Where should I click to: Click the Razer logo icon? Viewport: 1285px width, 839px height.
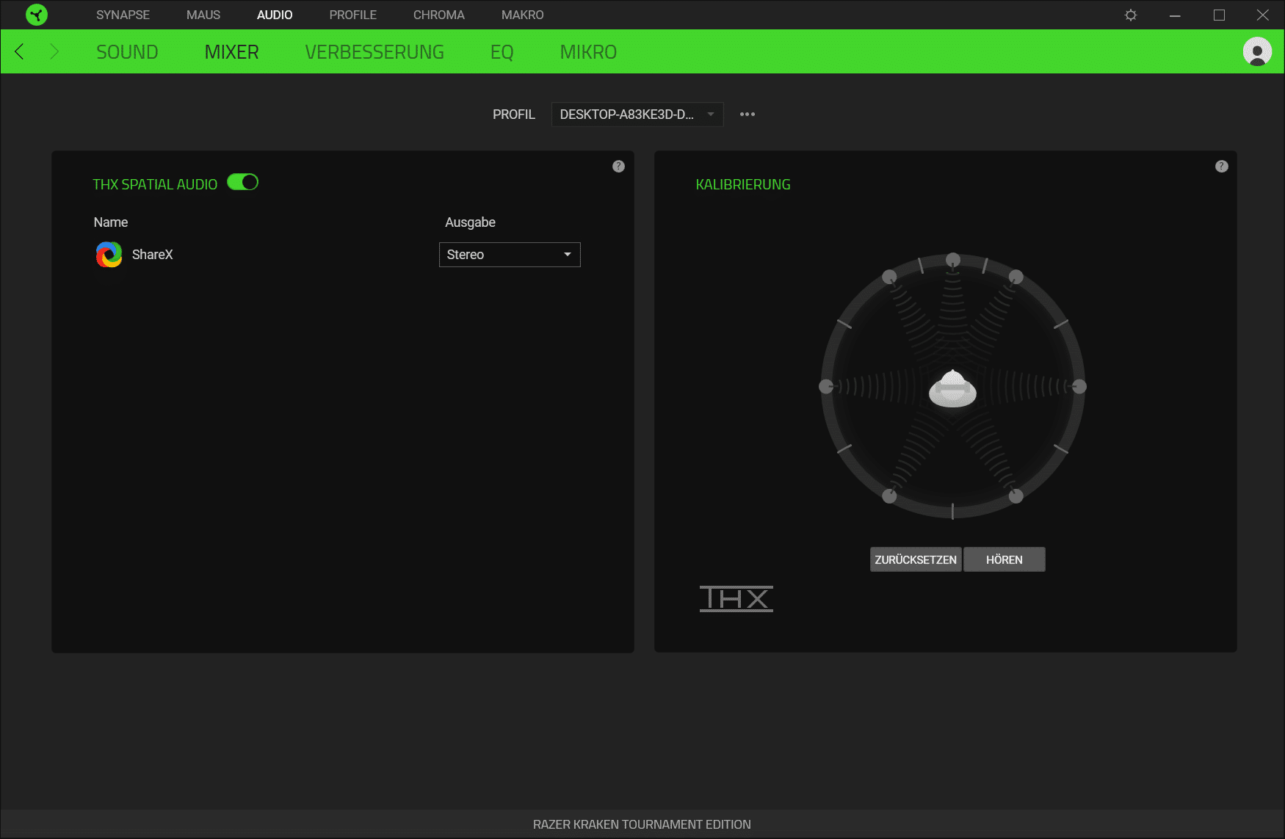[x=36, y=15]
